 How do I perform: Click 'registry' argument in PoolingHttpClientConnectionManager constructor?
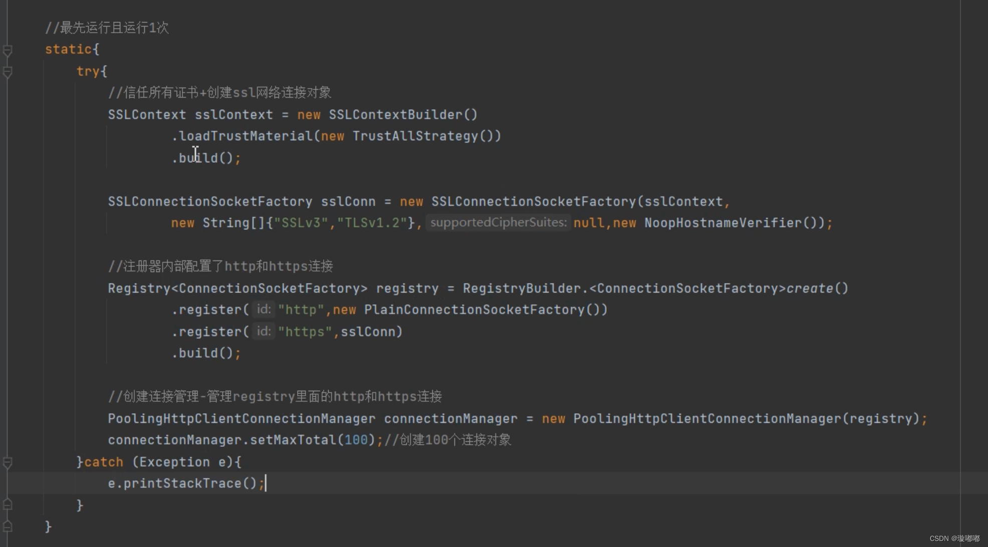881,419
